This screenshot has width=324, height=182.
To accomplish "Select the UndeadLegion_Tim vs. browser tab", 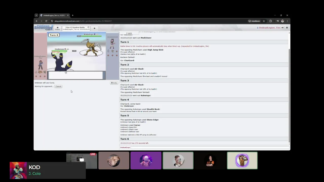I will (x=54, y=15).
